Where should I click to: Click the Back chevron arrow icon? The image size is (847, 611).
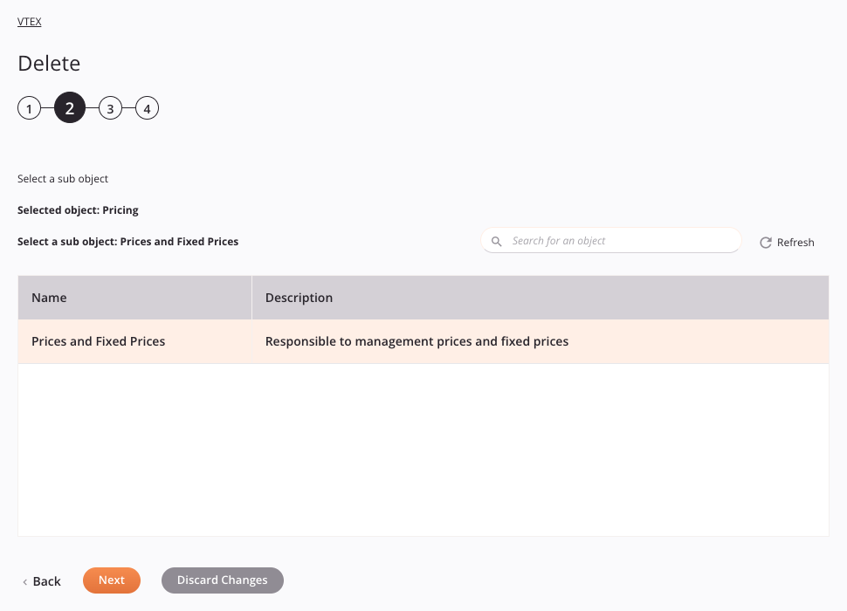(x=24, y=582)
